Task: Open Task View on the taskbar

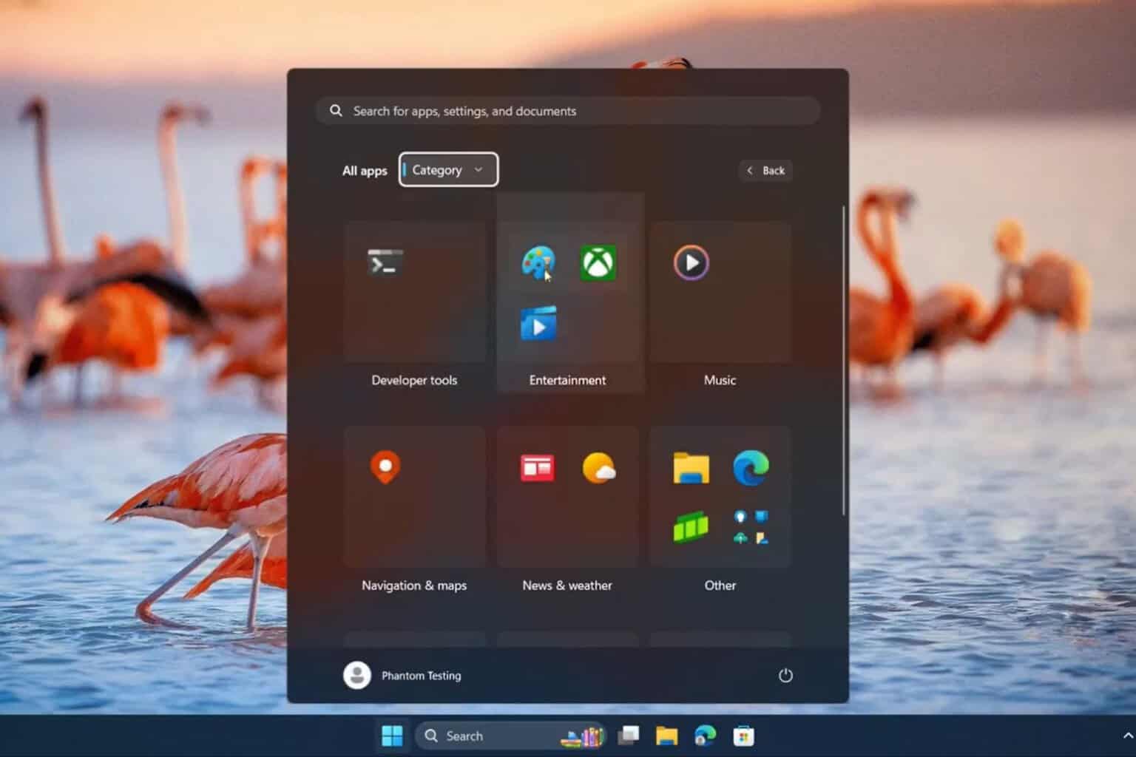Action: (628, 736)
